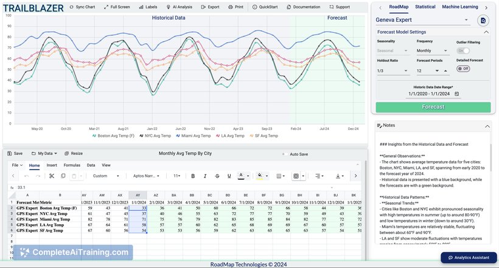
Task: Open the Custom number format dropdown
Action: 106,176
